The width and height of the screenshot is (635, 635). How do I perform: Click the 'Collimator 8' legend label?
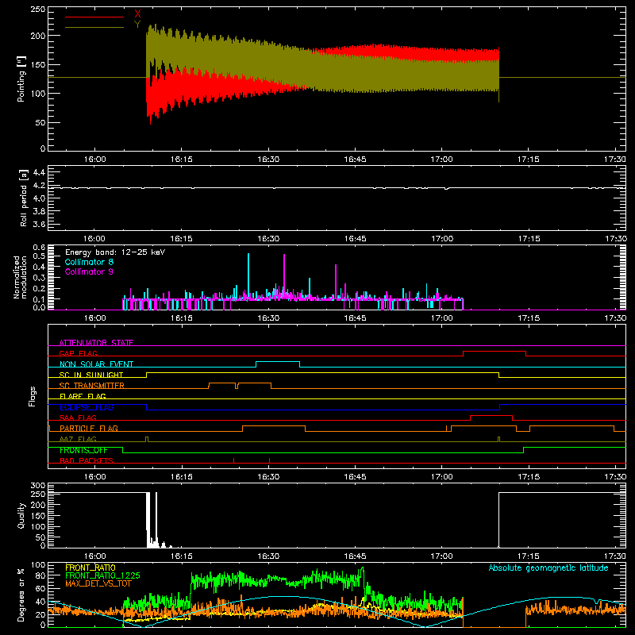(x=89, y=262)
